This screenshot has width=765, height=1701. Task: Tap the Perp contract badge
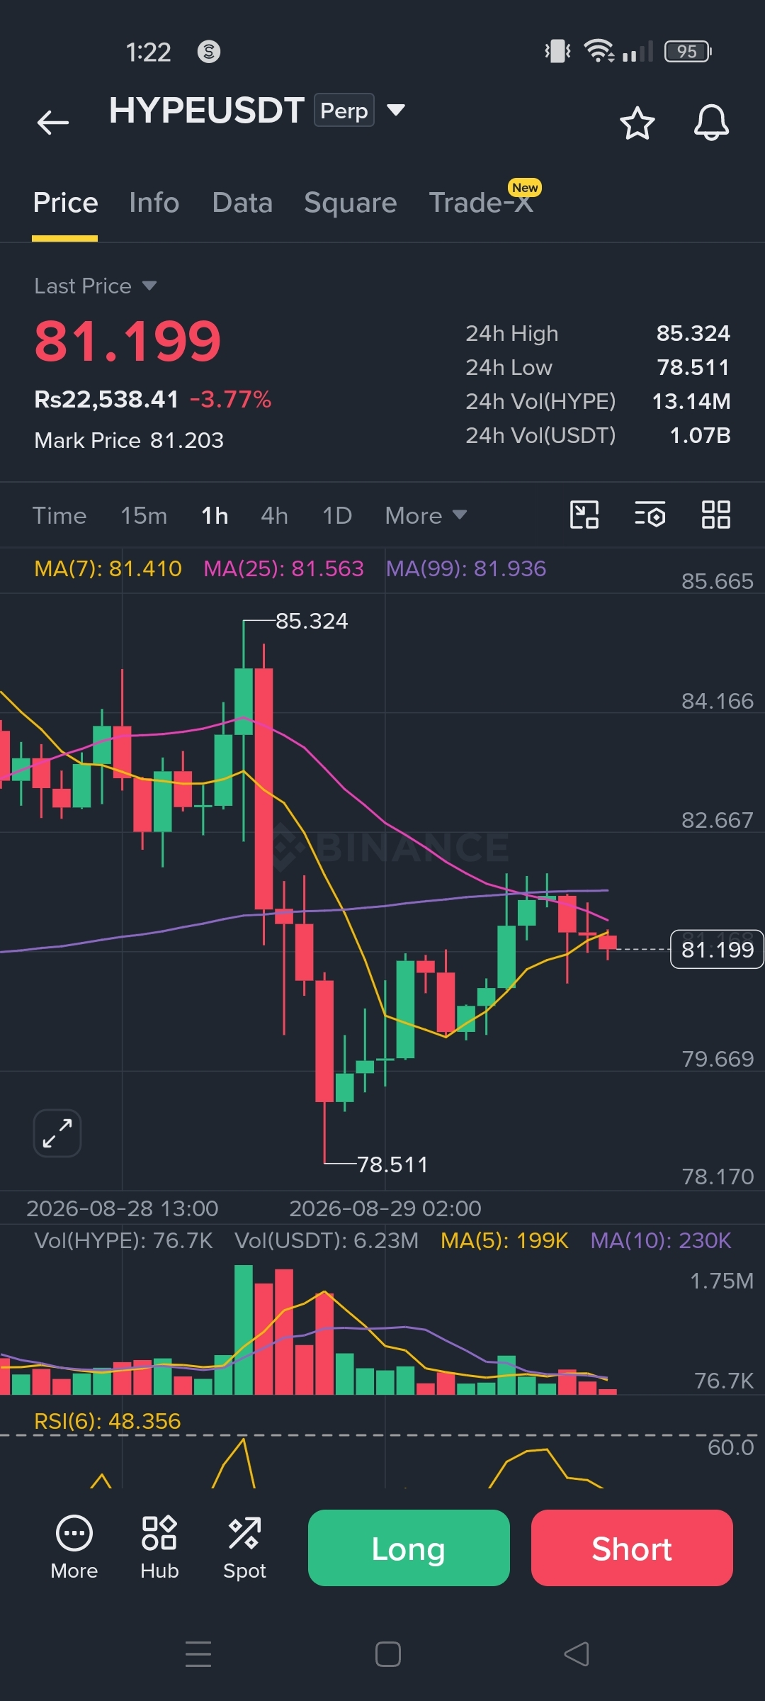coord(344,111)
